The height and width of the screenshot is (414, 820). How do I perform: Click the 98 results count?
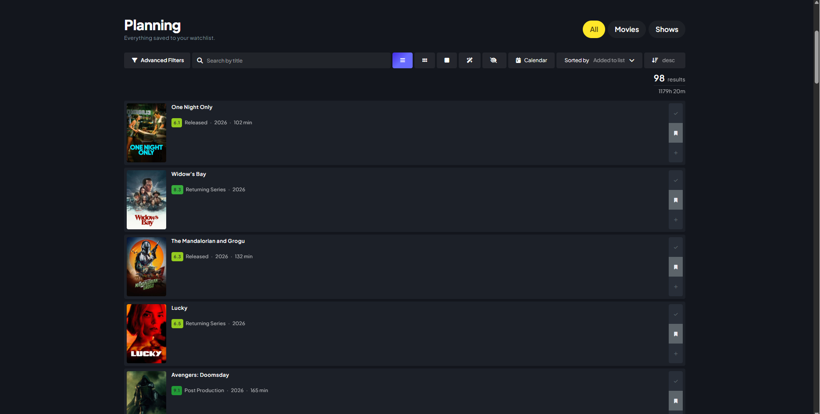[x=669, y=79]
